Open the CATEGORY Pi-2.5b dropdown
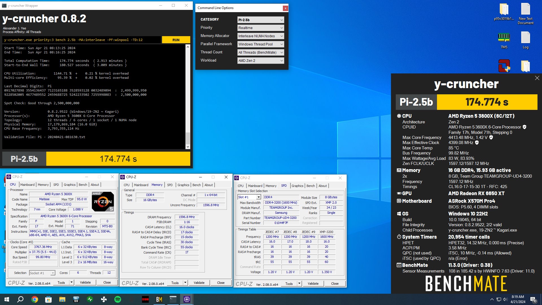This screenshot has height=305, width=542. tap(261, 20)
